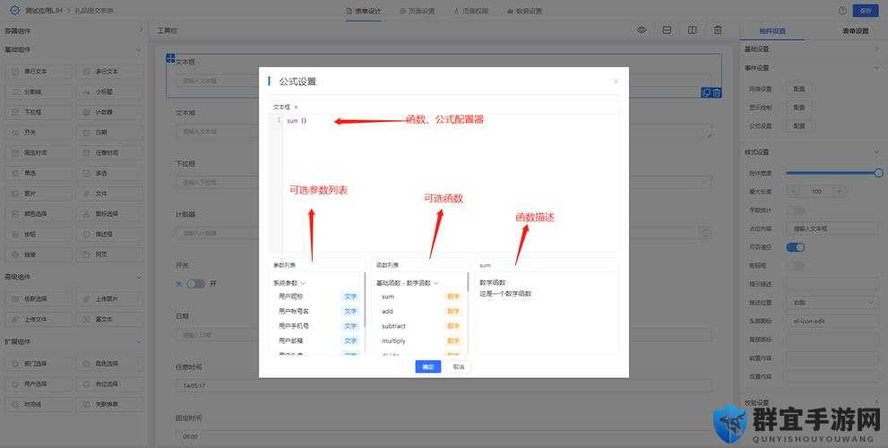Click the 头部图标 field showing el-icon-edit
Screen dimensions: 888x448
pyautogui.click(x=832, y=321)
